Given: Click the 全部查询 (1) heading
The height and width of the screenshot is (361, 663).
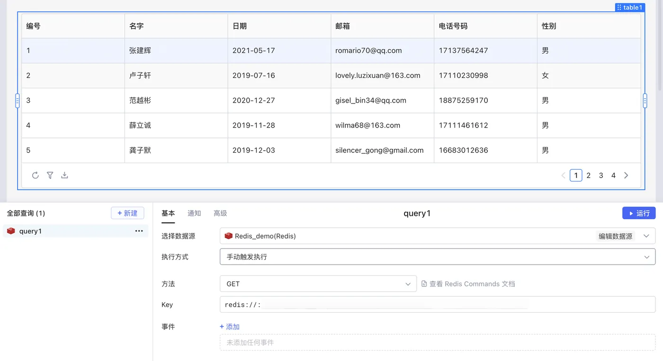Looking at the screenshot, I should [26, 214].
